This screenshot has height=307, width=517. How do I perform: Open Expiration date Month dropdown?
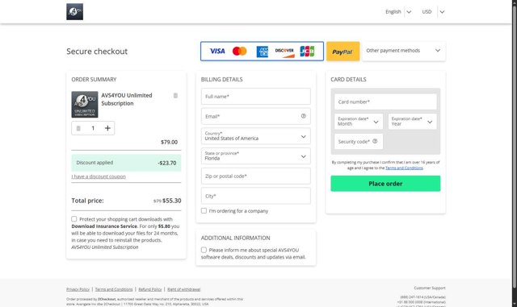tap(359, 122)
